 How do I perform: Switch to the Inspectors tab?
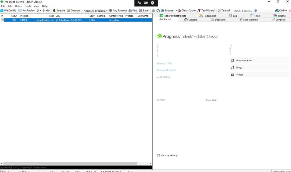pos(218,20)
